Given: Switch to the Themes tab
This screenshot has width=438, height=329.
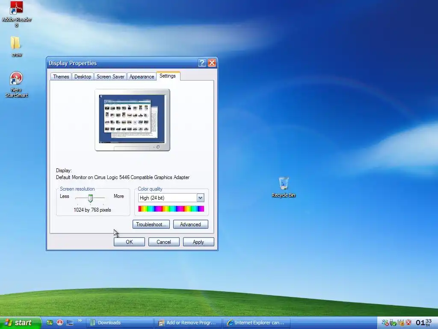Looking at the screenshot, I should coord(61,77).
